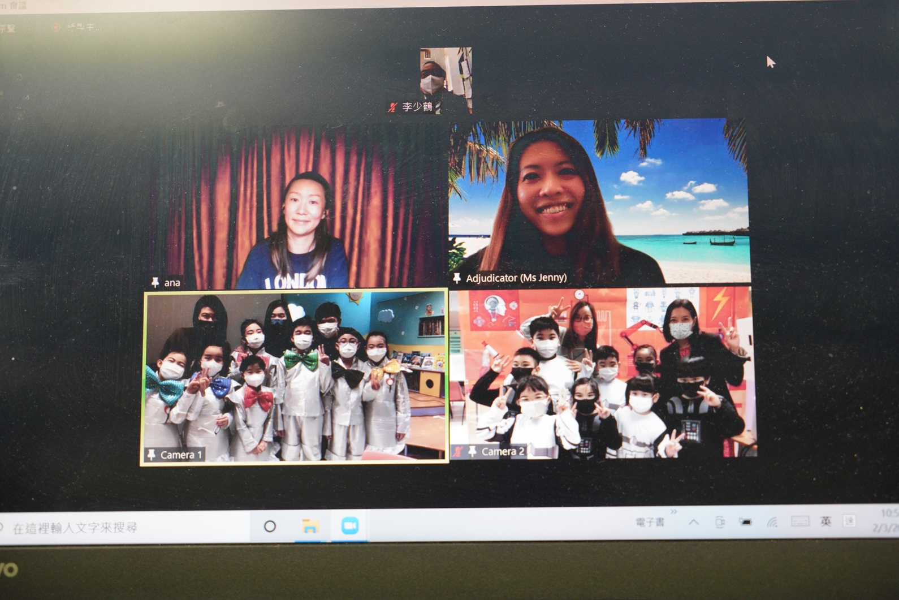Click the muted mic icon on Camera 2

[459, 451]
